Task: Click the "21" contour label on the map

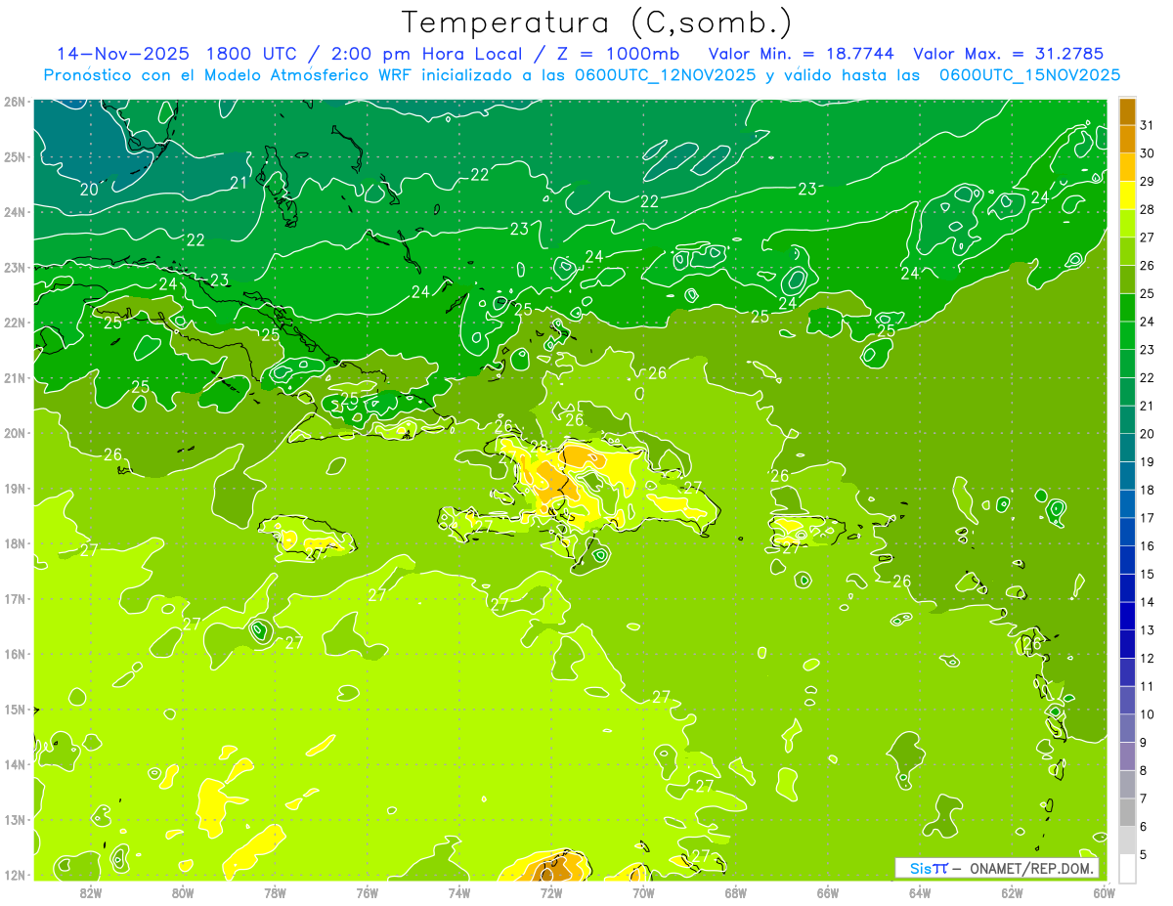Action: [x=239, y=183]
